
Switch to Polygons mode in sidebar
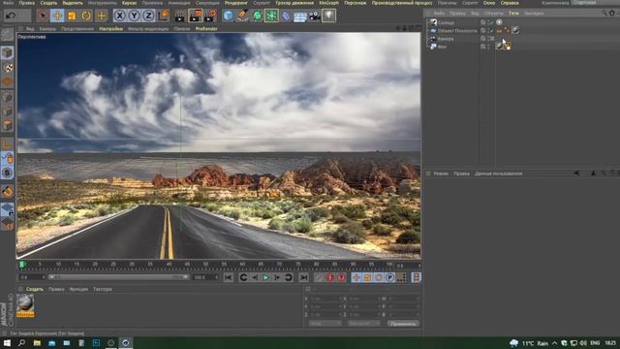(x=7, y=126)
